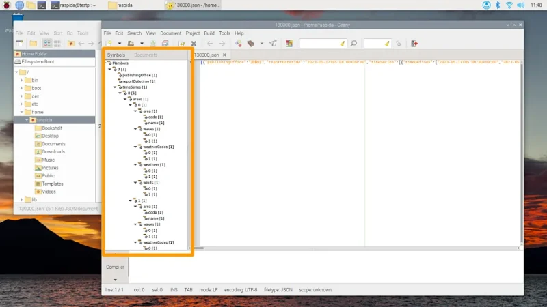The image size is (547, 307).
Task: Launch the terminal icon in taskbar
Action: 42,5
